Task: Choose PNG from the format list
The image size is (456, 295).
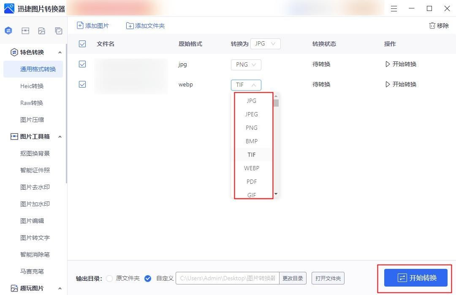Action: pyautogui.click(x=252, y=128)
